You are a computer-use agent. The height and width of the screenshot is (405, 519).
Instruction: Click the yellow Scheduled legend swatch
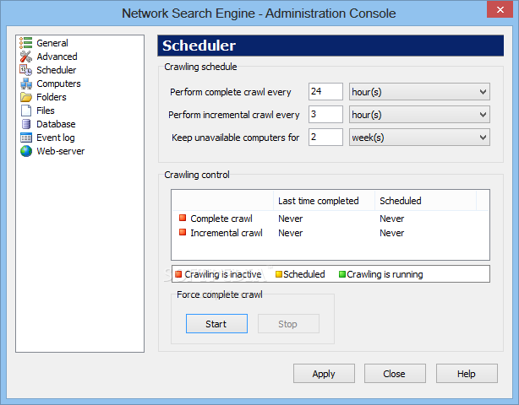click(279, 274)
